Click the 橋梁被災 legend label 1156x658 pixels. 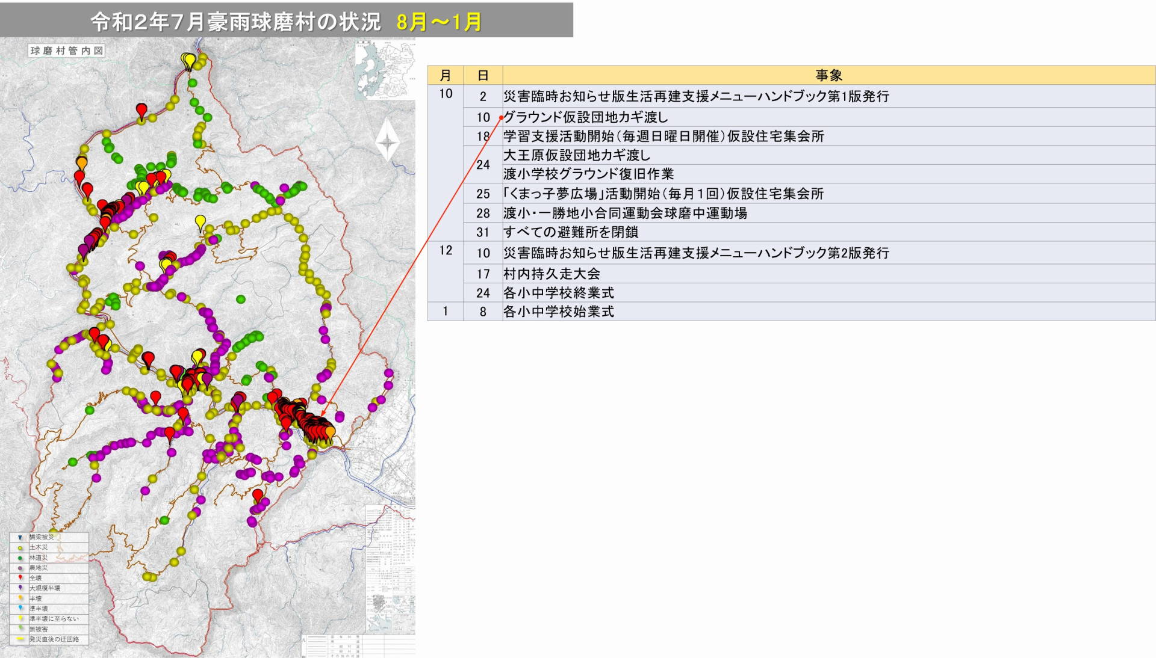tap(42, 537)
